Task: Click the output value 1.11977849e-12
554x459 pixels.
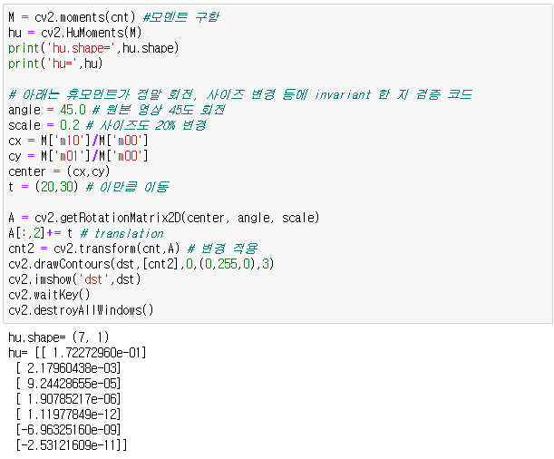Action: [71, 415]
